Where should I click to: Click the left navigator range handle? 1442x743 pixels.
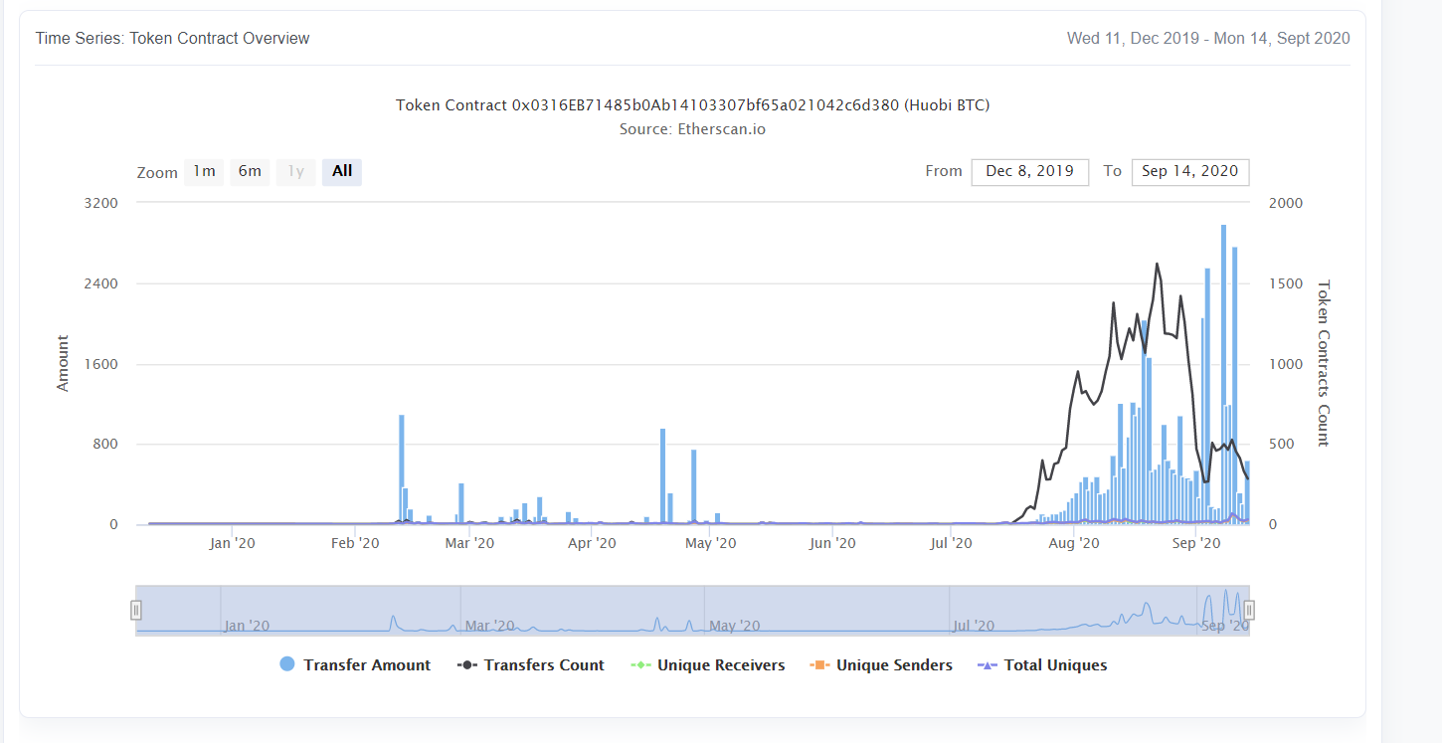(136, 610)
